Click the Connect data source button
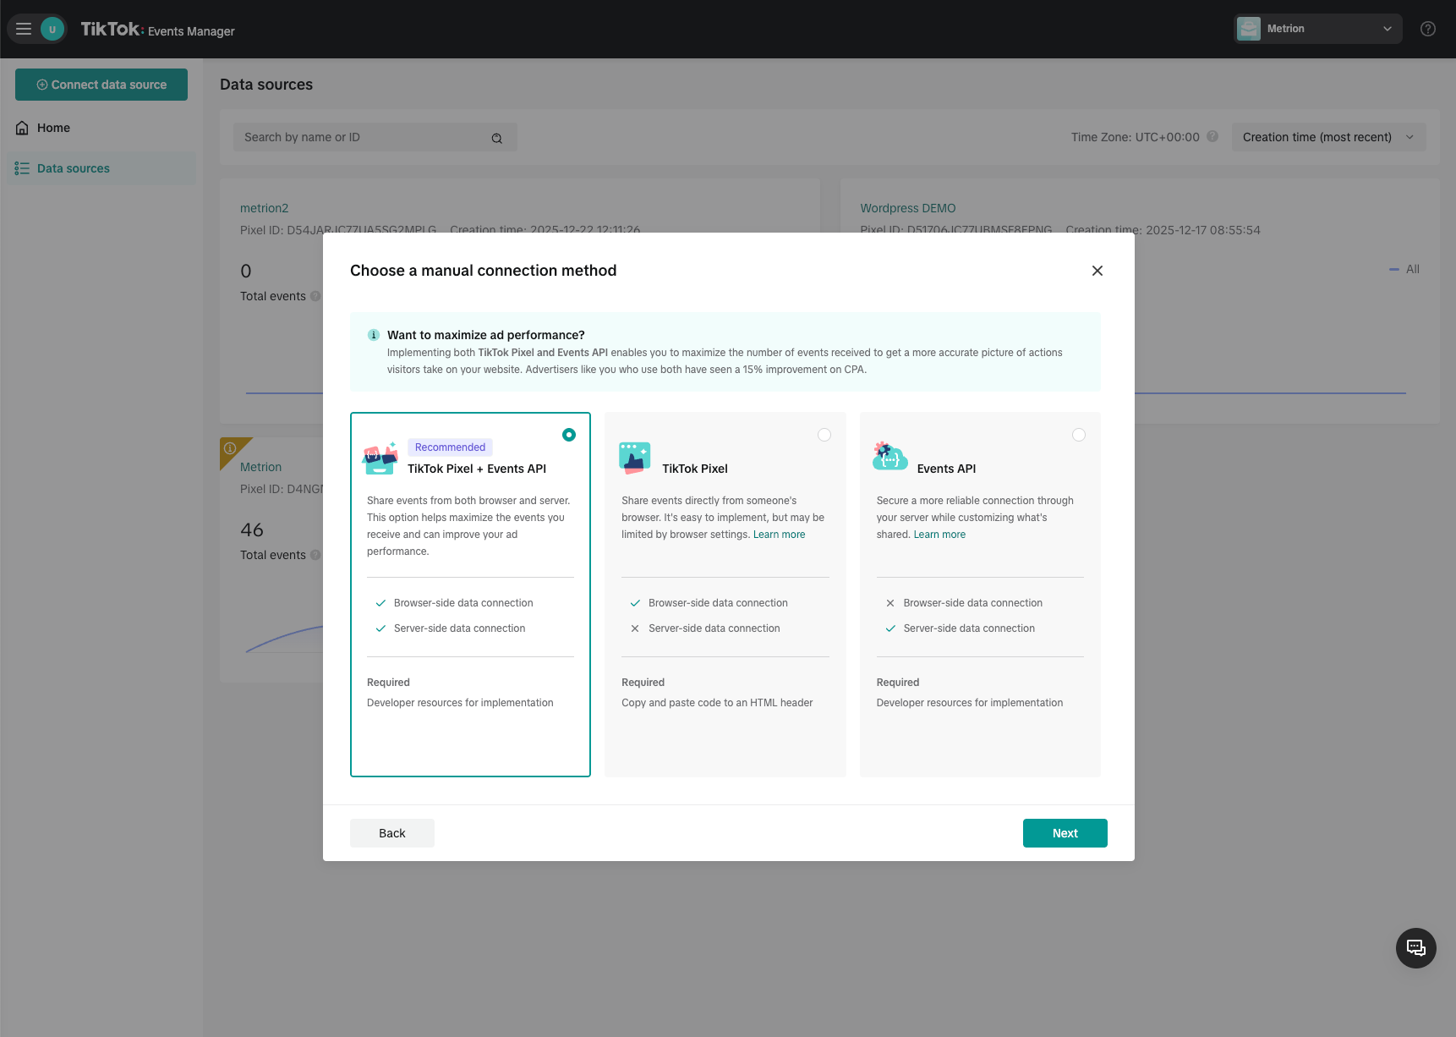1456x1037 pixels. click(101, 85)
